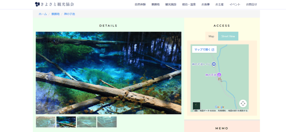This screenshot has width=286, height=132.
Task: Open map keyboard shortcuts icon
Action: coord(196,111)
